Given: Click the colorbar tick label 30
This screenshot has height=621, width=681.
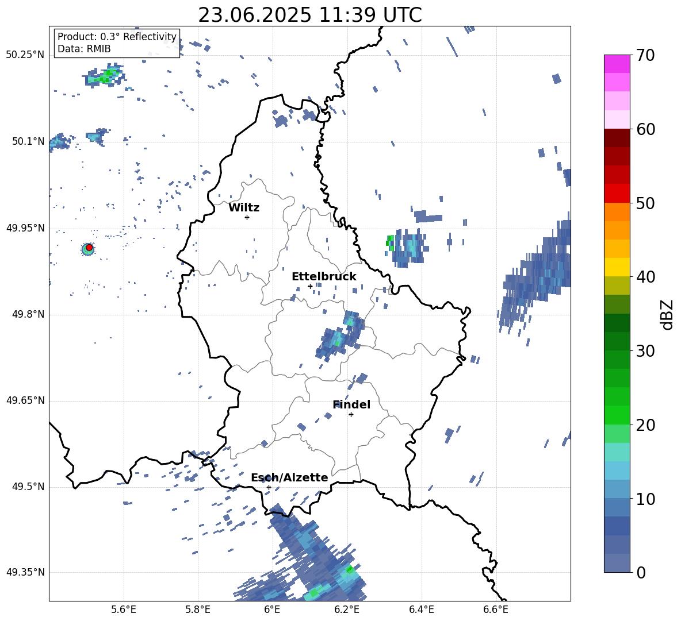Looking at the screenshot, I should coord(645,351).
